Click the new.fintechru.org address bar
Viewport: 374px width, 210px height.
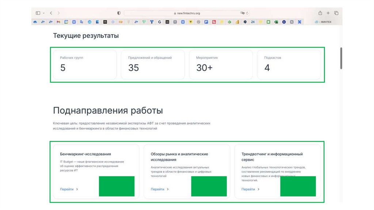(187, 13)
